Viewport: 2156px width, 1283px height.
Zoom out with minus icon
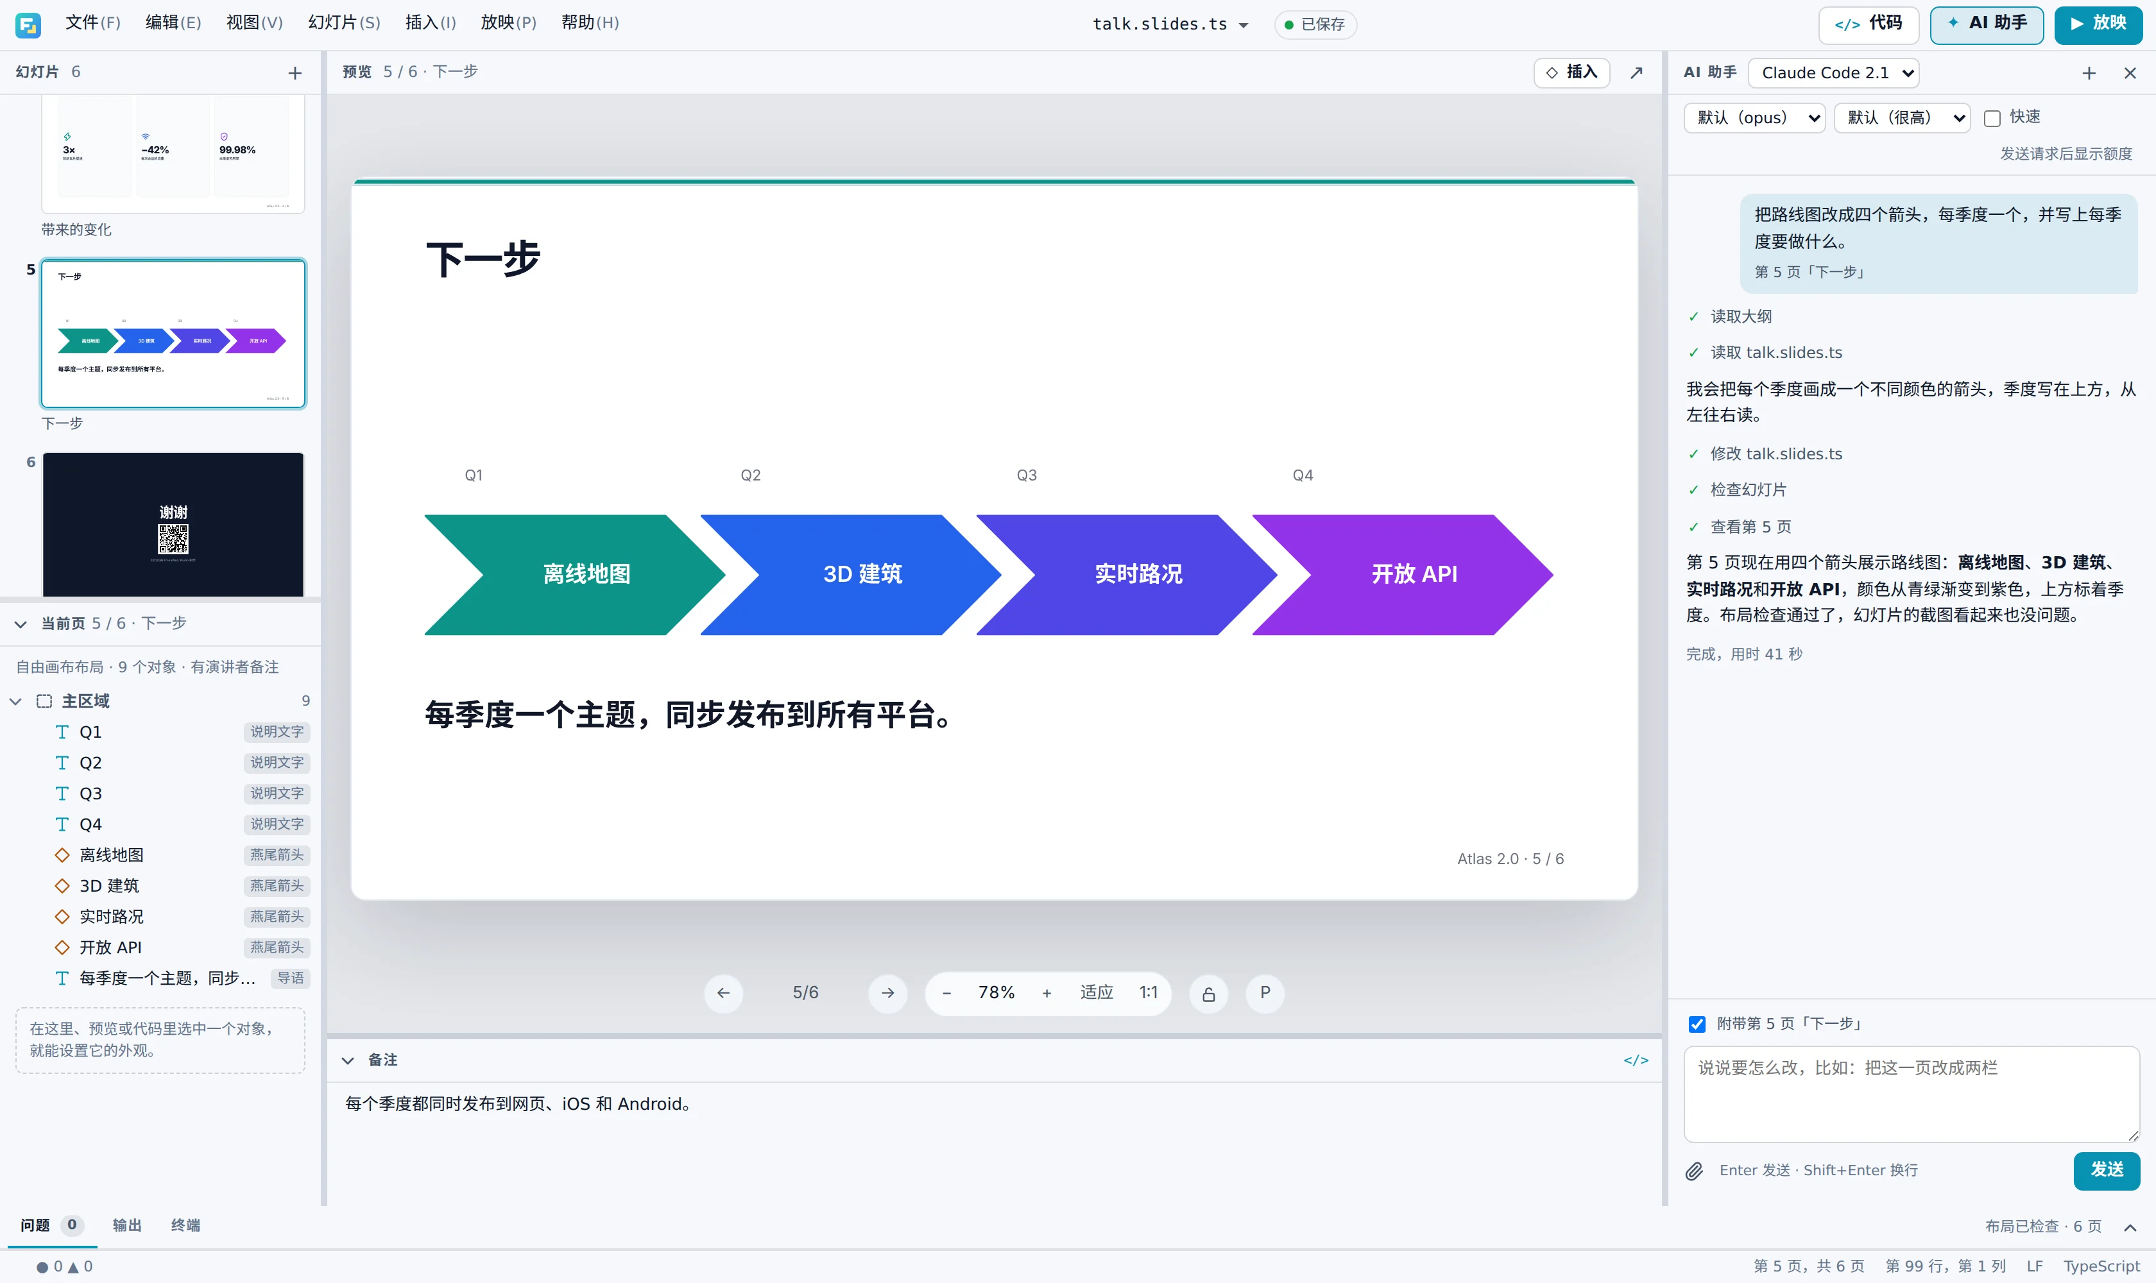point(946,994)
